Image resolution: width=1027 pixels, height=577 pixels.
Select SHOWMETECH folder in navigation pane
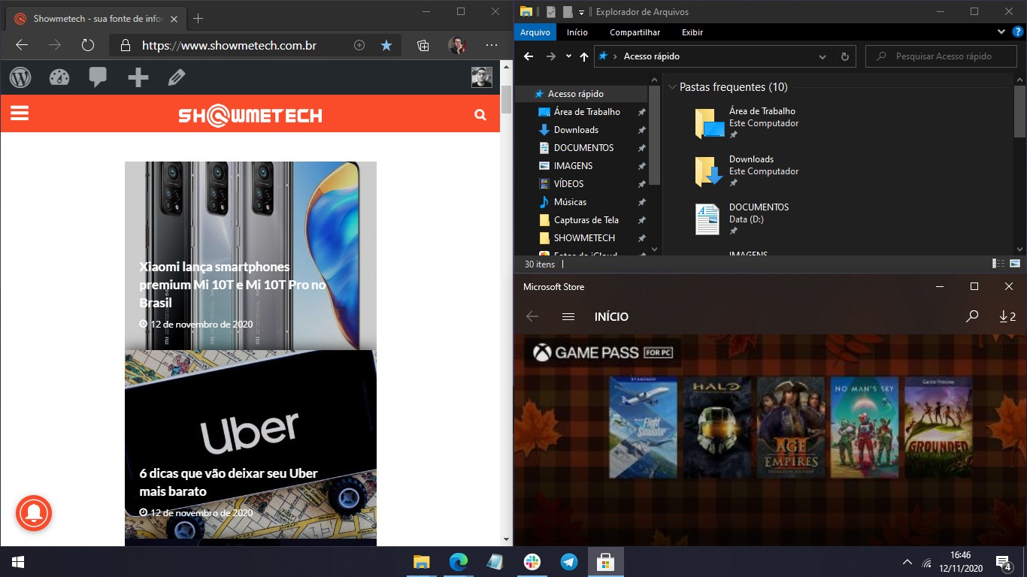[584, 238]
